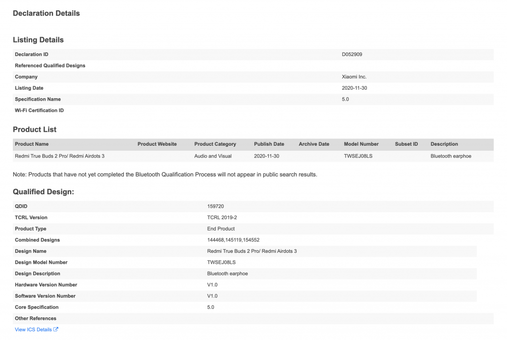
Task: Click the QDID row label
Action: [x=21, y=206]
